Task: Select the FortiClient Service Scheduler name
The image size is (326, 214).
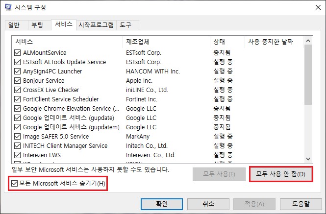Action: tap(61, 99)
